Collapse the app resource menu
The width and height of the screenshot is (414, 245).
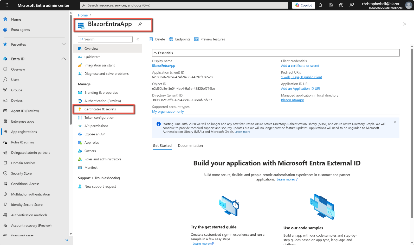tap(138, 39)
